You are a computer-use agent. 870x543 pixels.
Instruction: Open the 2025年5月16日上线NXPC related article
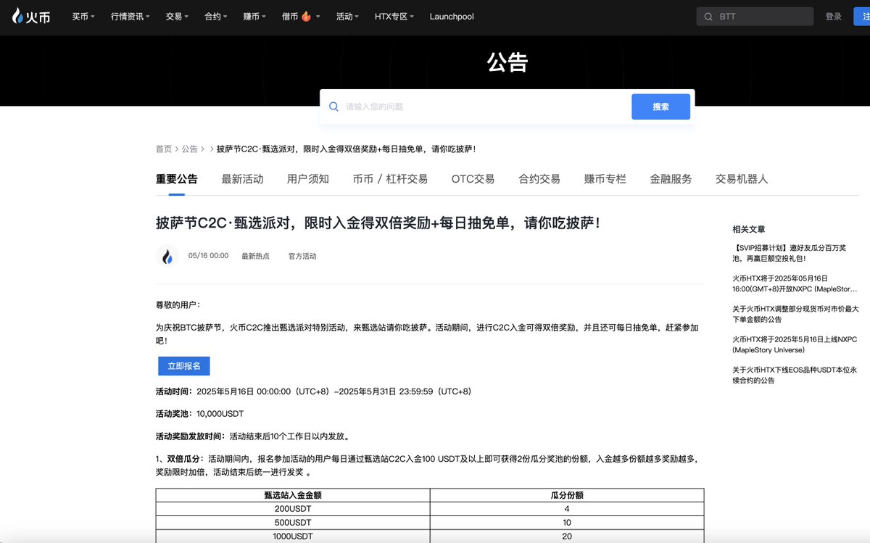[795, 344]
